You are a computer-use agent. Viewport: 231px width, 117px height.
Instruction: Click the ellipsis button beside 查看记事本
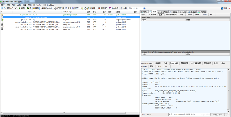point(226,115)
